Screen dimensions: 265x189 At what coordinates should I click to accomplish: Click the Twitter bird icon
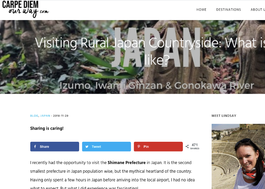click(x=87, y=147)
